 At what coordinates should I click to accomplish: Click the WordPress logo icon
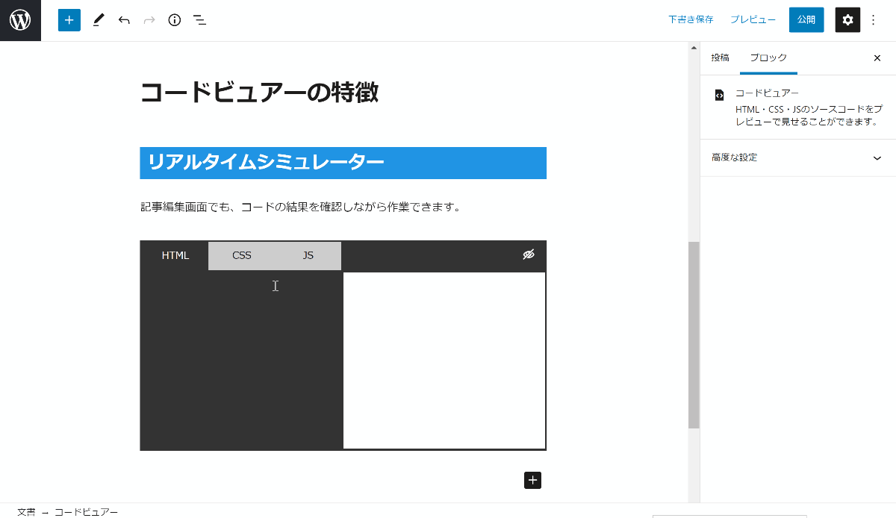pos(20,20)
